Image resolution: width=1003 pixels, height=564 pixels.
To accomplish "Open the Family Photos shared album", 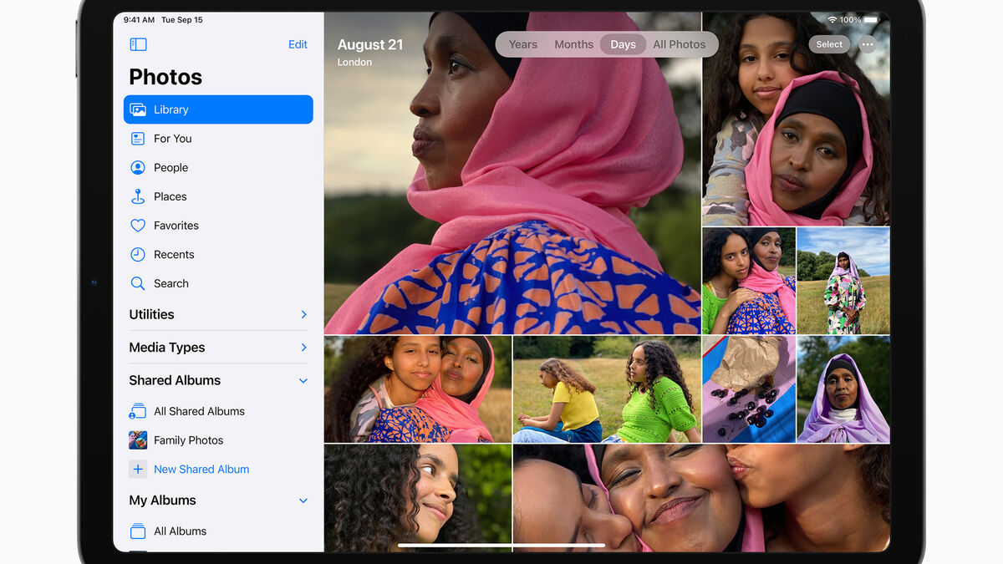I will click(x=188, y=440).
